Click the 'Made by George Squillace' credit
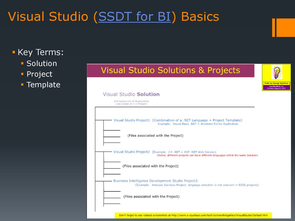 [276, 83]
